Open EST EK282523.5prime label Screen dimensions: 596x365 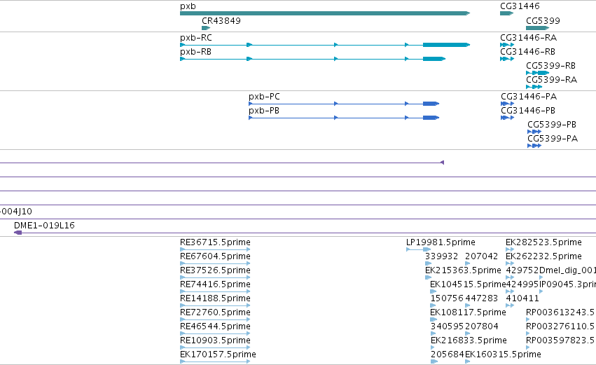tap(543, 242)
